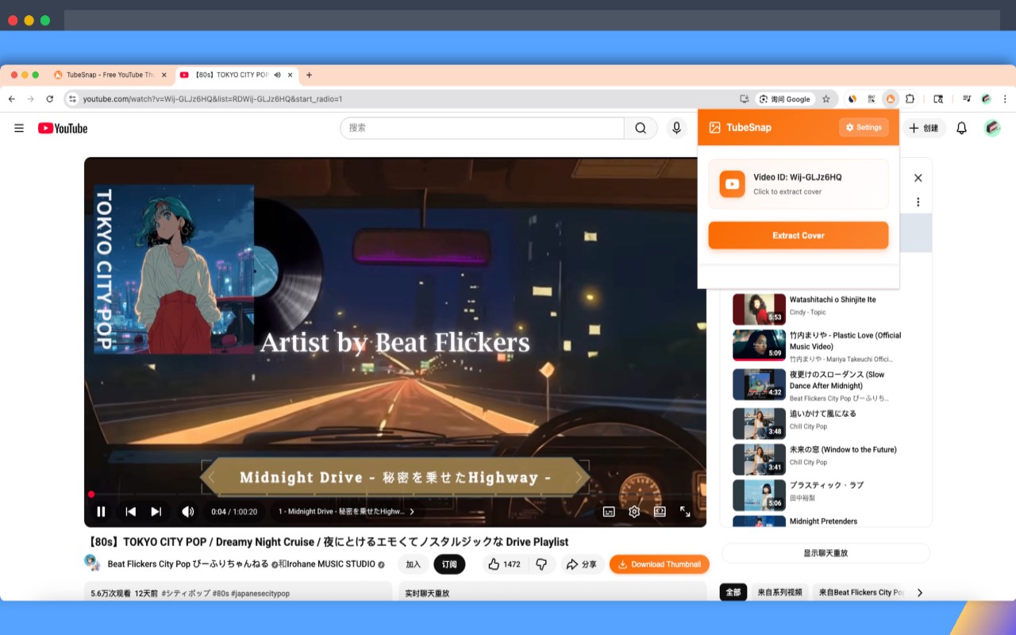Click the dark circular extension icon
This screenshot has width=1016, height=635.
[x=852, y=98]
